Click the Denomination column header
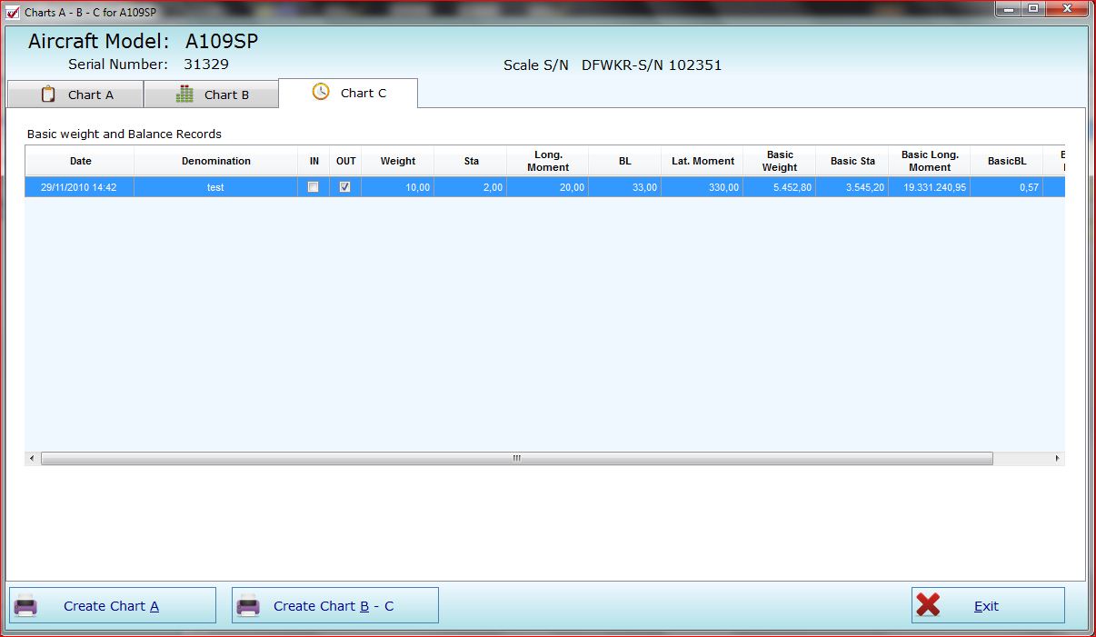This screenshot has height=637, width=1096. tap(215, 161)
